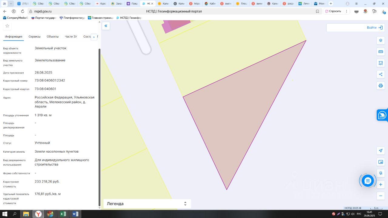Screen dimensions: 388x218
Task: Open the overview map window tool
Action: pos(381,162)
